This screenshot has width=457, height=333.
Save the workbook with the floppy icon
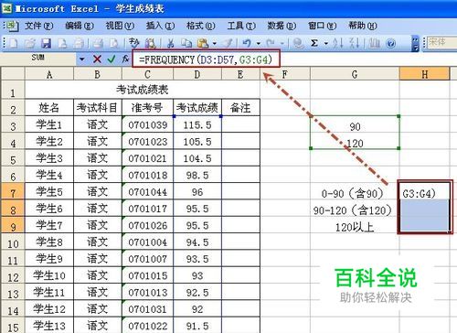(46, 43)
